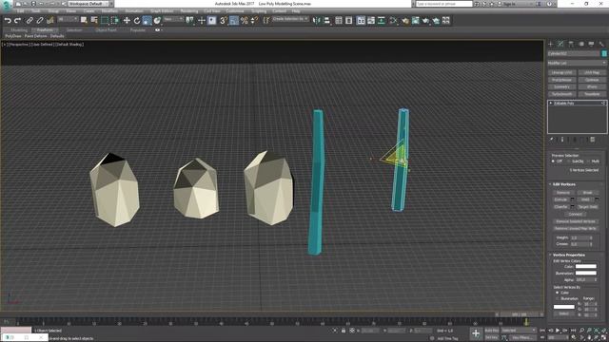
Task: Open the Modifier List dropdown
Action: click(577, 63)
